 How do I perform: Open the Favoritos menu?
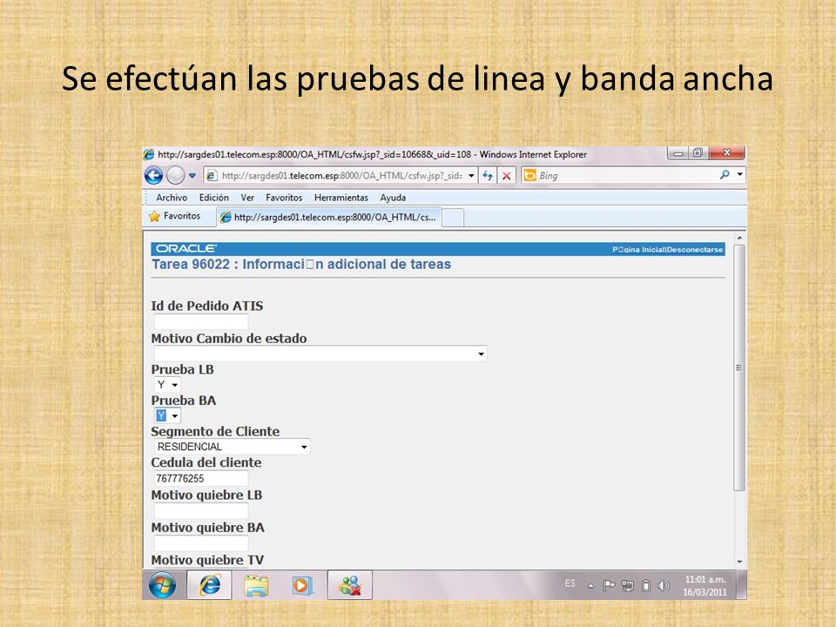(x=284, y=198)
